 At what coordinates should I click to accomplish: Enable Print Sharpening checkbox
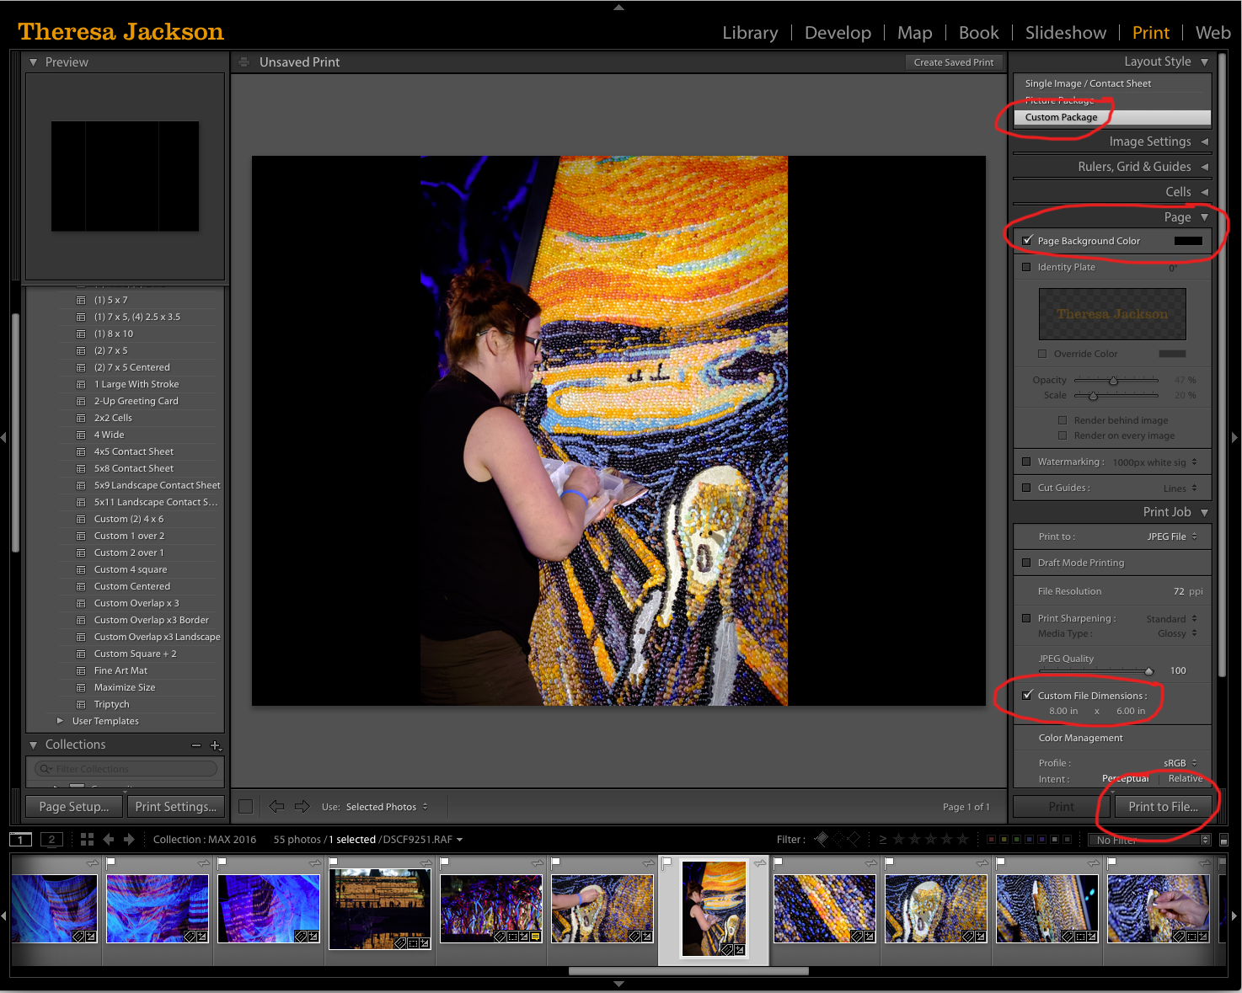[1026, 618]
